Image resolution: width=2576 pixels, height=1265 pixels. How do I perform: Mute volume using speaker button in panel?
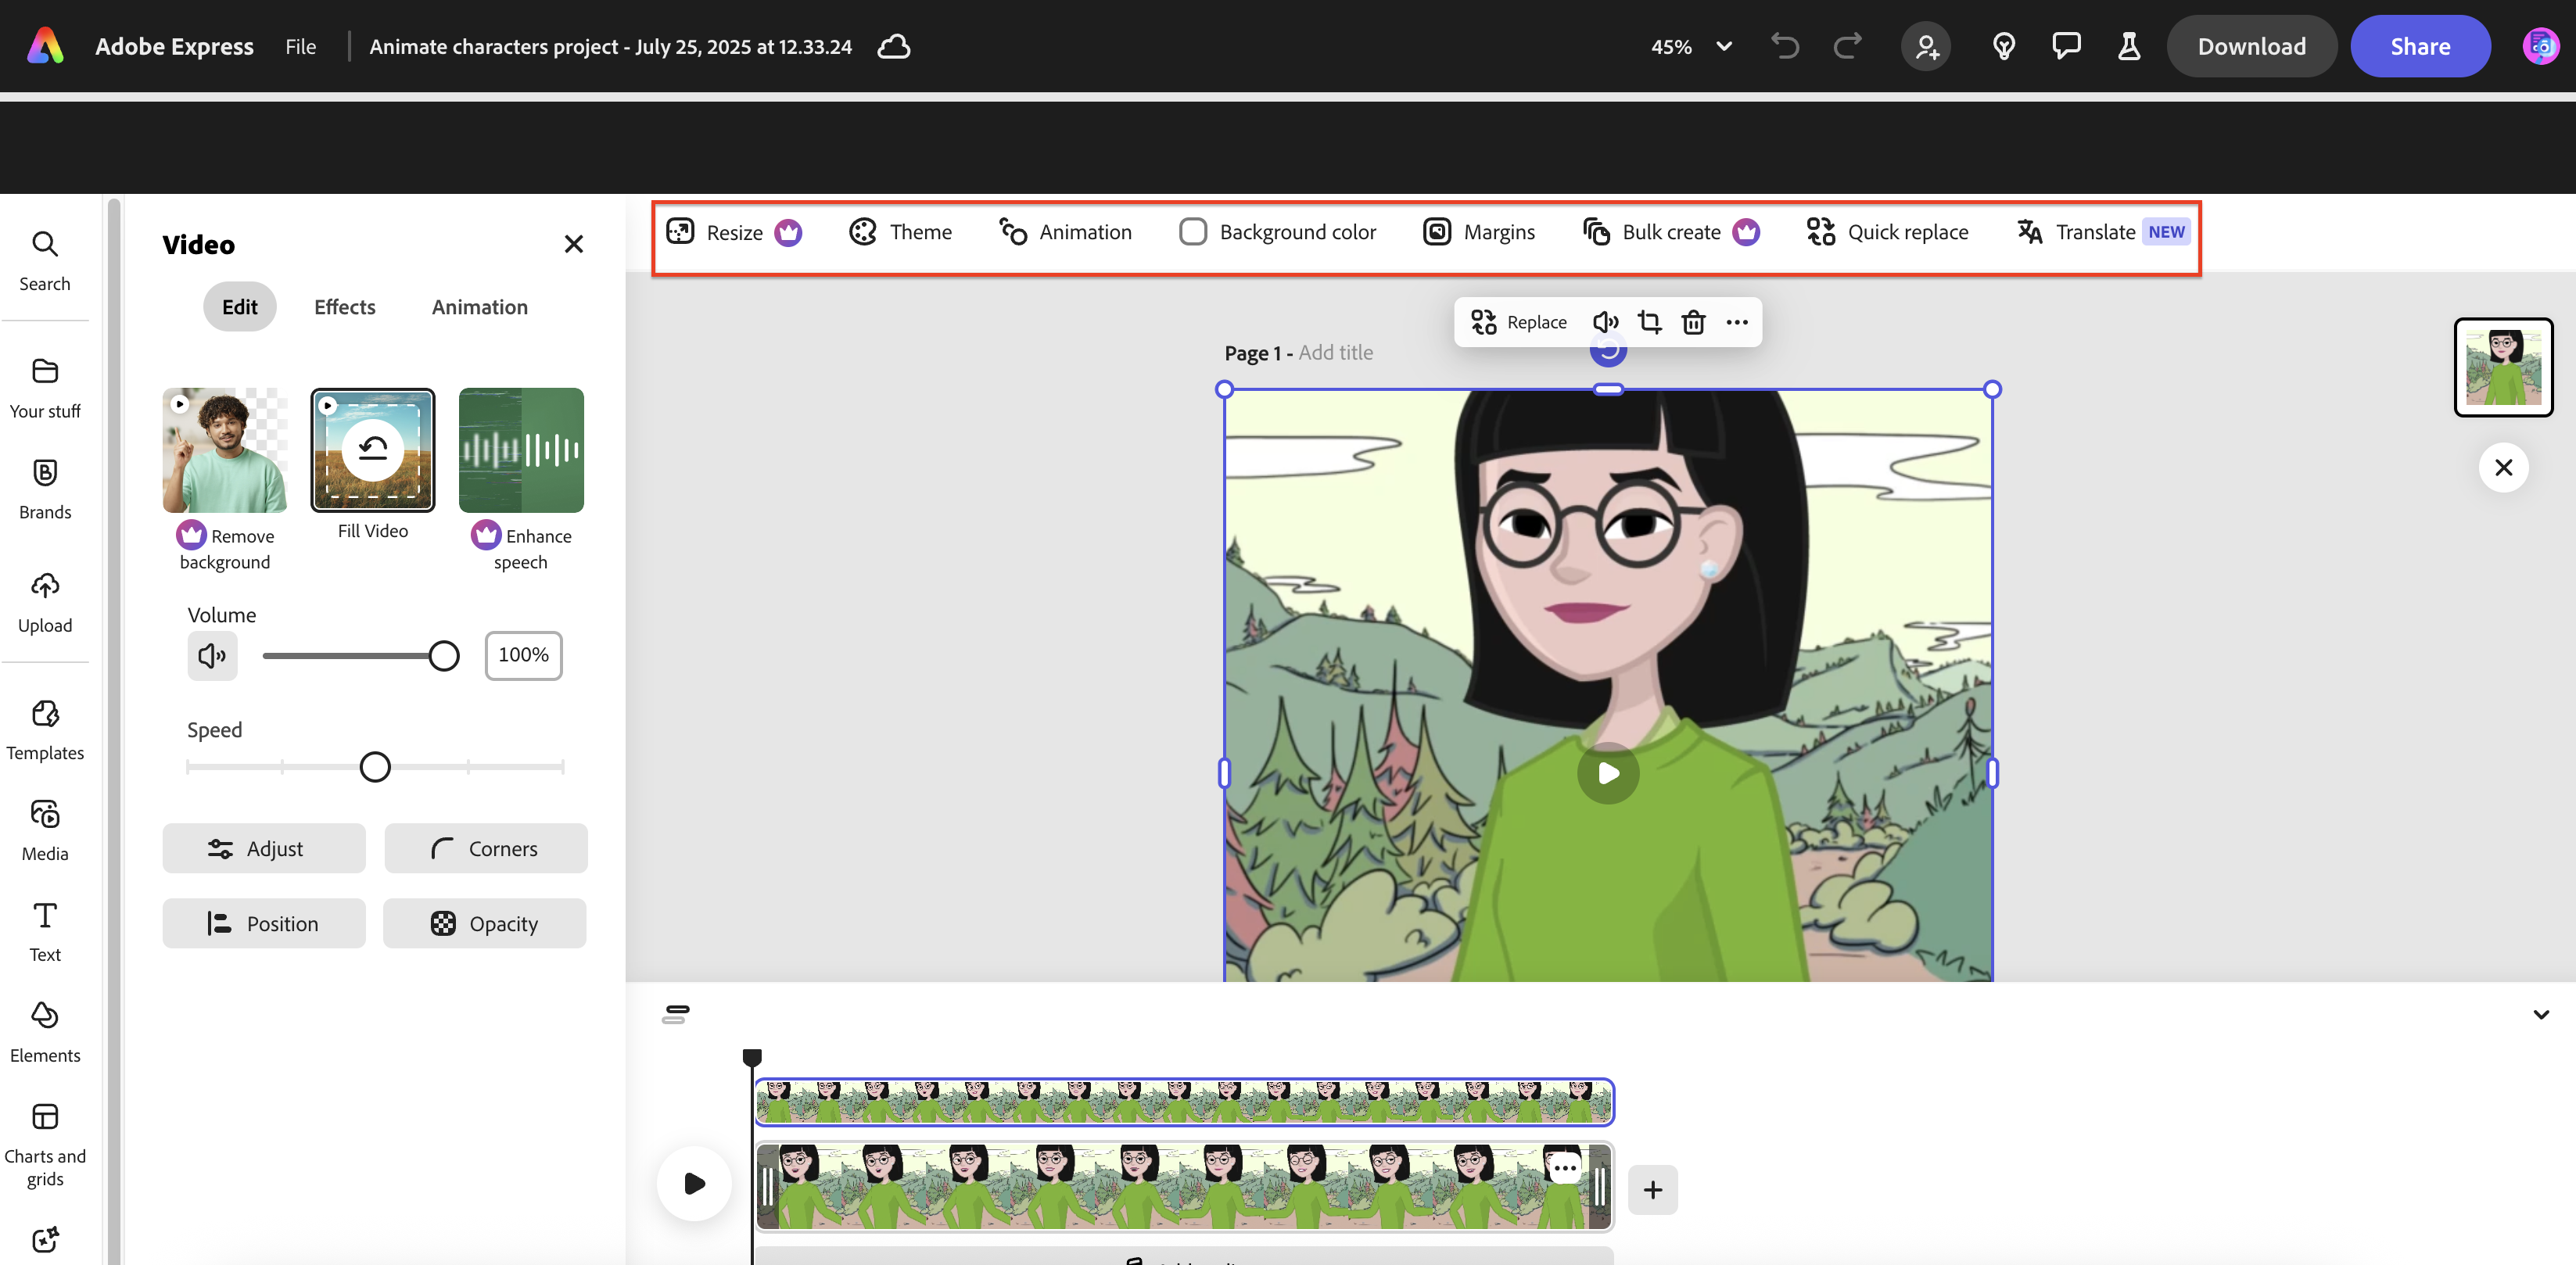[x=212, y=655]
